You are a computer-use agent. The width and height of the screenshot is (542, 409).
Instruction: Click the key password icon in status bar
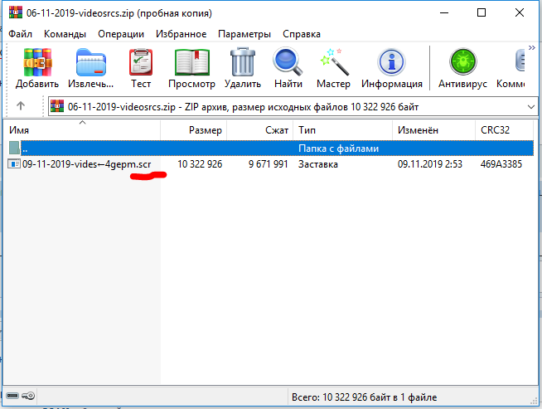28,396
